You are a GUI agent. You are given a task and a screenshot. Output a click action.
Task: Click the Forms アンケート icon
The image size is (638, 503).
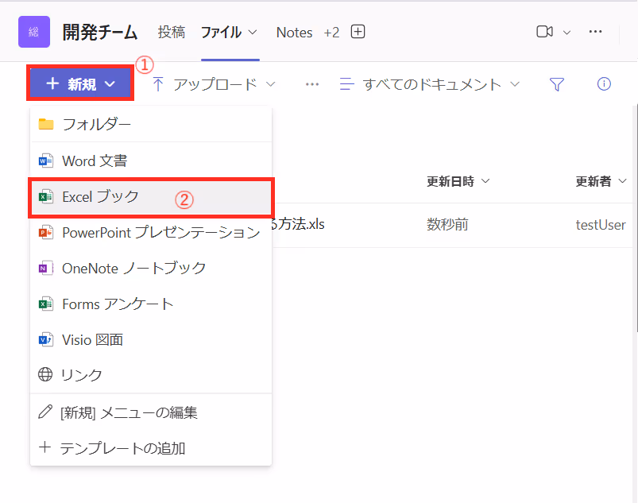pos(45,304)
